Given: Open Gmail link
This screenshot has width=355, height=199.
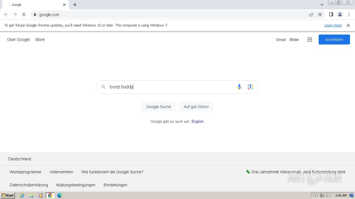Looking at the screenshot, I should [281, 40].
